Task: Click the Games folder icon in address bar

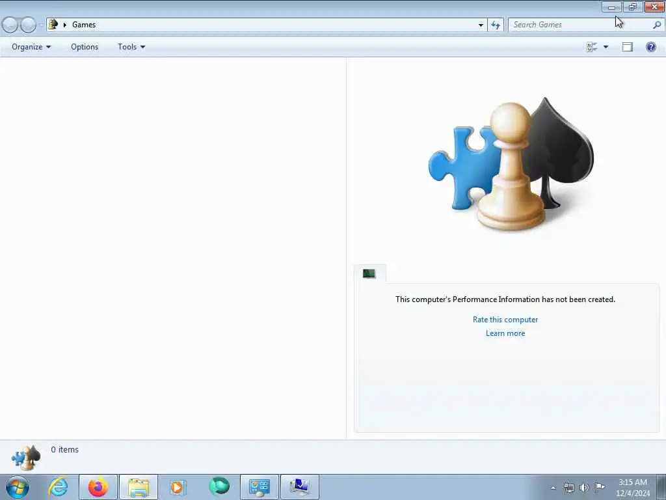Action: click(x=53, y=24)
